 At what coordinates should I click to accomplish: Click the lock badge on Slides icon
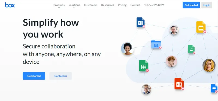[205, 32]
